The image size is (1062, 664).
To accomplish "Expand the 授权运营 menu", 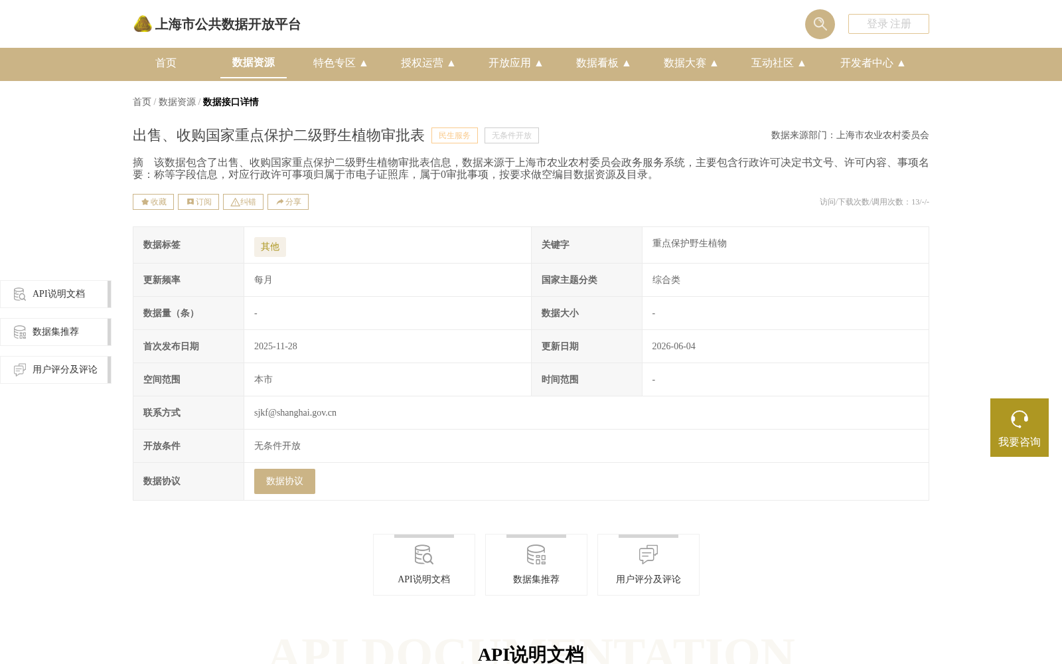I will [428, 63].
